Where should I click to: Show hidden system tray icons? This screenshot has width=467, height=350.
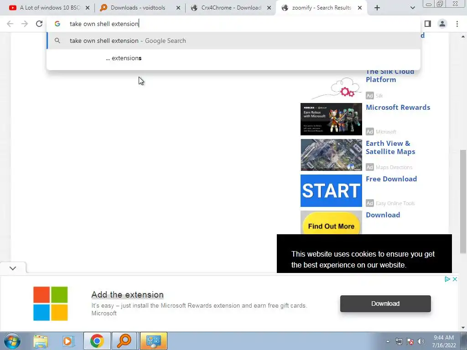(388, 341)
